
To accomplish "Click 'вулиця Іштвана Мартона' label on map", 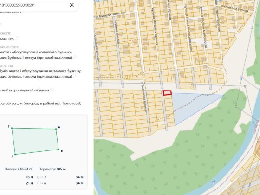I will 218,16.
